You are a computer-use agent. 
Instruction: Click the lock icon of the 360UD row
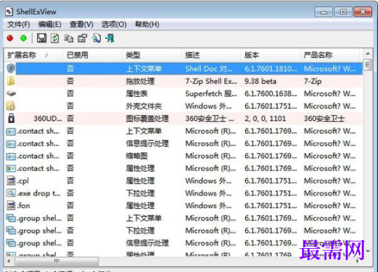coord(11,118)
